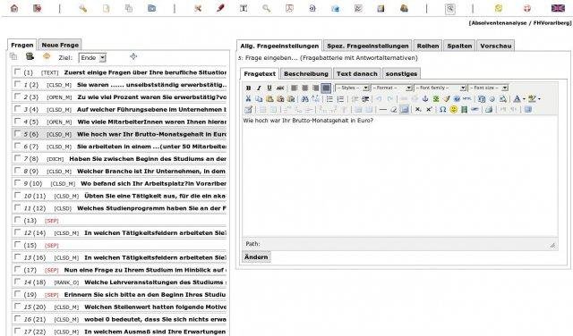Toggle underline in the question text editor
Viewport: 573px width, 336px height.
269,88
